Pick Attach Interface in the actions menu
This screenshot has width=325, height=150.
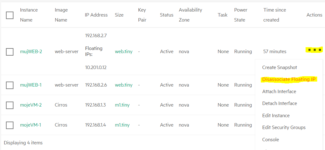click(x=279, y=92)
